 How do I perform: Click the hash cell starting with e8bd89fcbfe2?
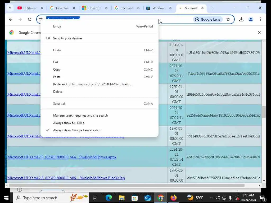[223, 53]
